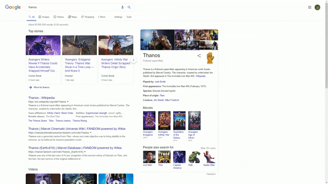Viewport: 328px width, 184px height.
Task: Open the Google apps grid
Action: [x=310, y=7]
